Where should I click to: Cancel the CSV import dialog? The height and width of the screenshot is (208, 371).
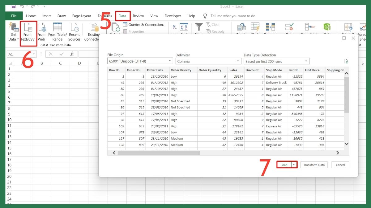tap(340, 165)
